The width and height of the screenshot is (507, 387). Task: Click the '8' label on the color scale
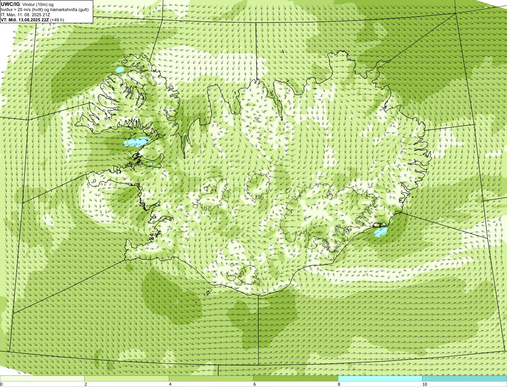339,384
